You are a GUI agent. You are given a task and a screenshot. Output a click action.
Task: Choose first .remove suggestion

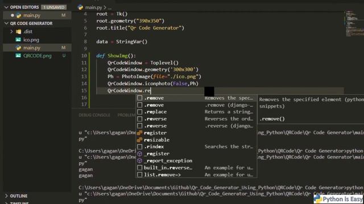click(196, 98)
